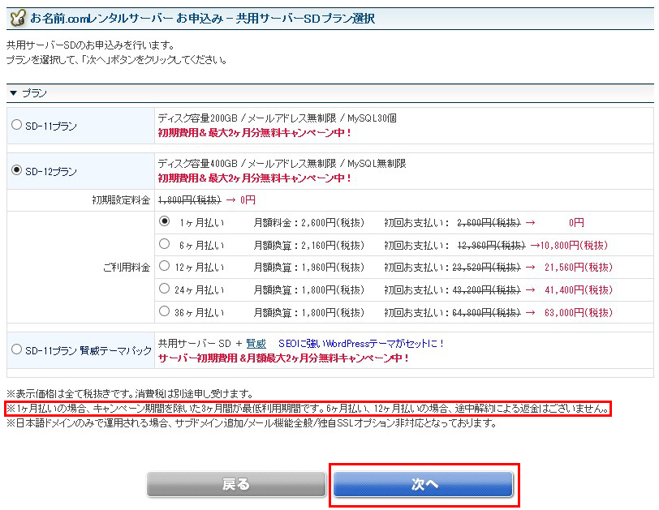Image resolution: width=659 pixels, height=510 pixels.
Task: Click the 日本語ドメイン restriction note
Action: pyautogui.click(x=251, y=423)
